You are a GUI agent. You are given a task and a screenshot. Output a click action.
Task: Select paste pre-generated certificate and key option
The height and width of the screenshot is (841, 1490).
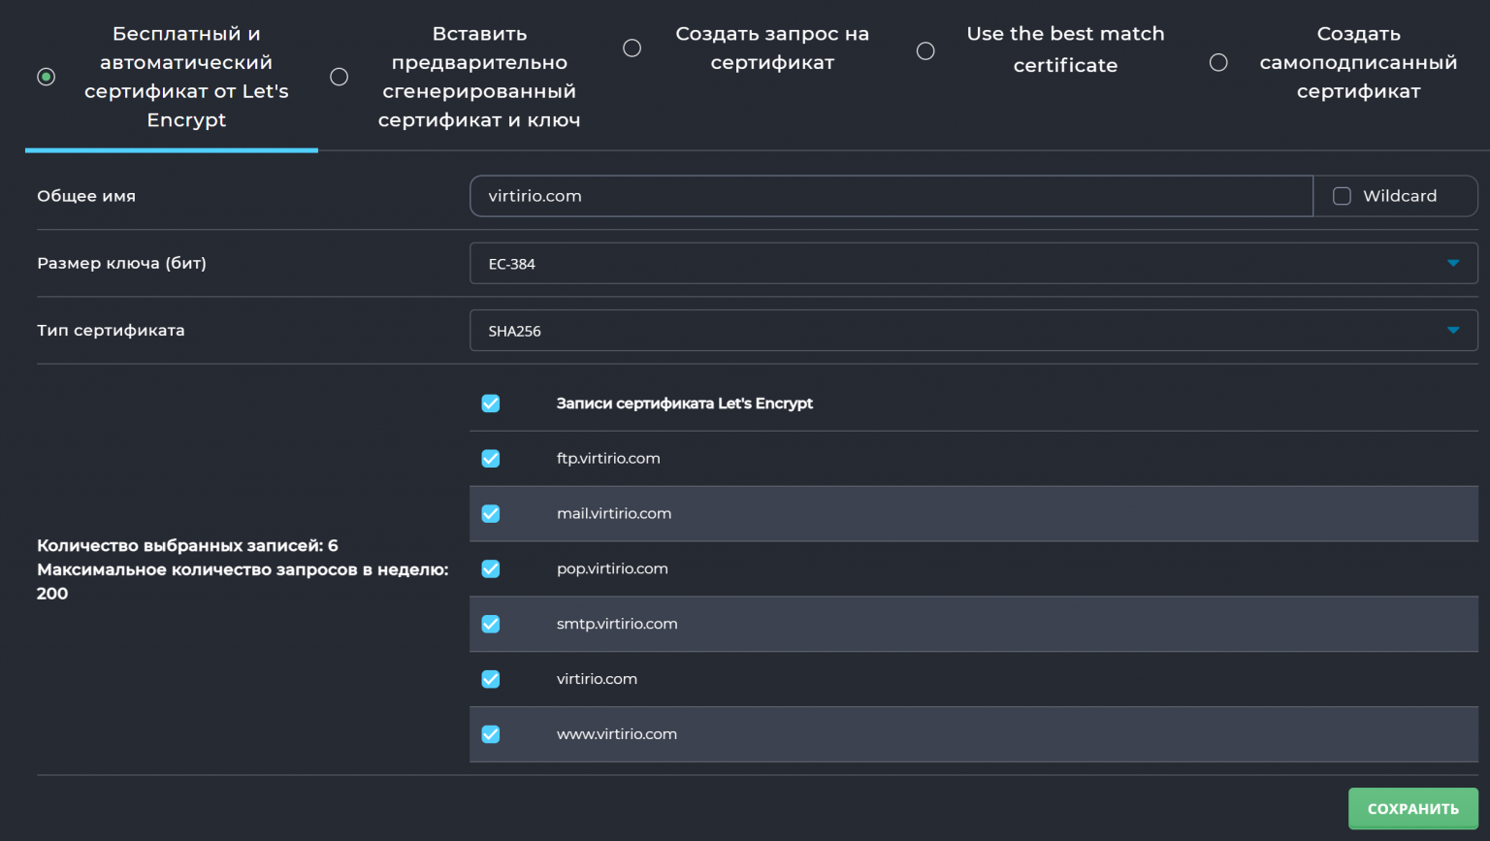[340, 77]
